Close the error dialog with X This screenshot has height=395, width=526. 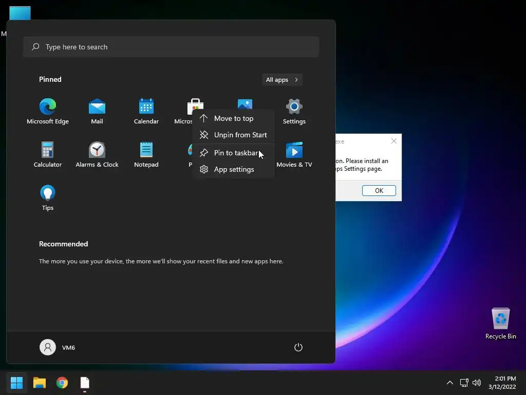[x=394, y=141]
